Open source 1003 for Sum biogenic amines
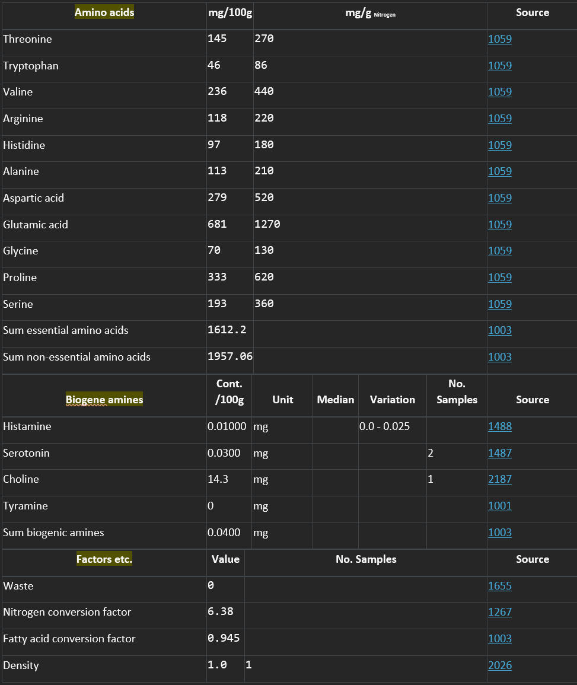The width and height of the screenshot is (577, 685). (500, 533)
